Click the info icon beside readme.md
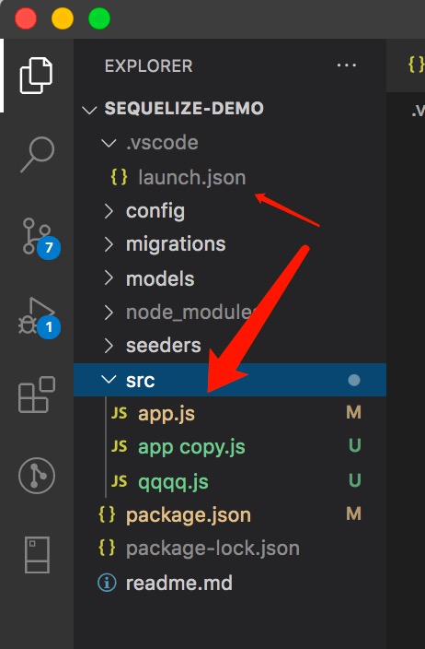This screenshot has width=425, height=649. 107,583
